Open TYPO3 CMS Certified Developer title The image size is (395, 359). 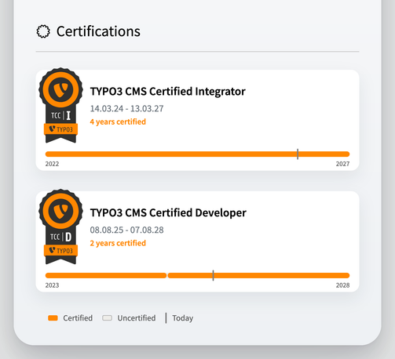[168, 212]
